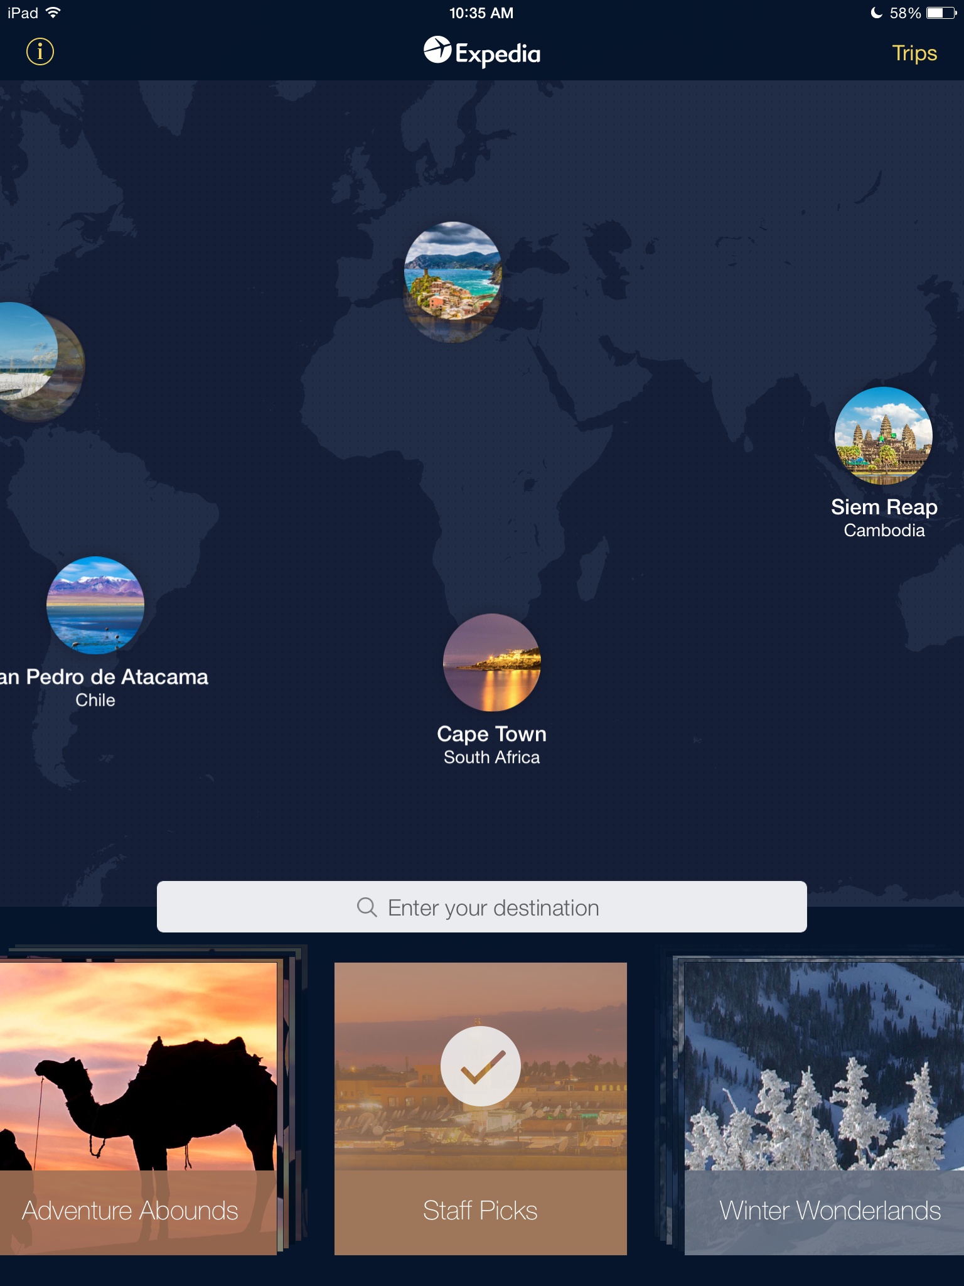This screenshot has width=964, height=1286.
Task: Choose the Staff Picks collection label
Action: 481,1211
